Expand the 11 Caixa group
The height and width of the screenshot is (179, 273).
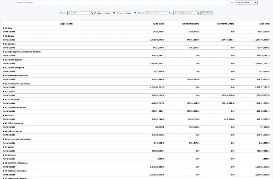coord(4,28)
